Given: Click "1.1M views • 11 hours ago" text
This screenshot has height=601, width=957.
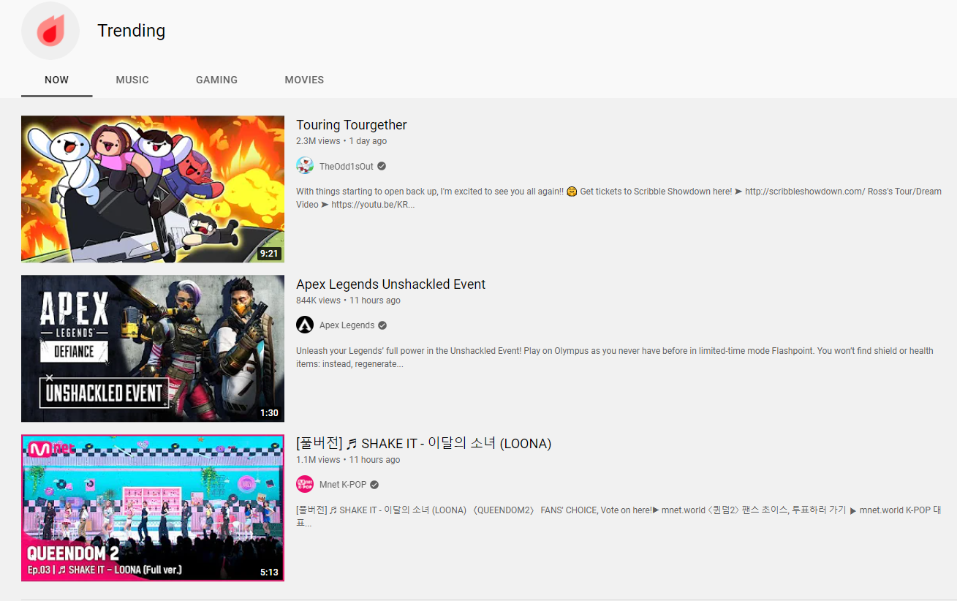Looking at the screenshot, I should (x=348, y=460).
